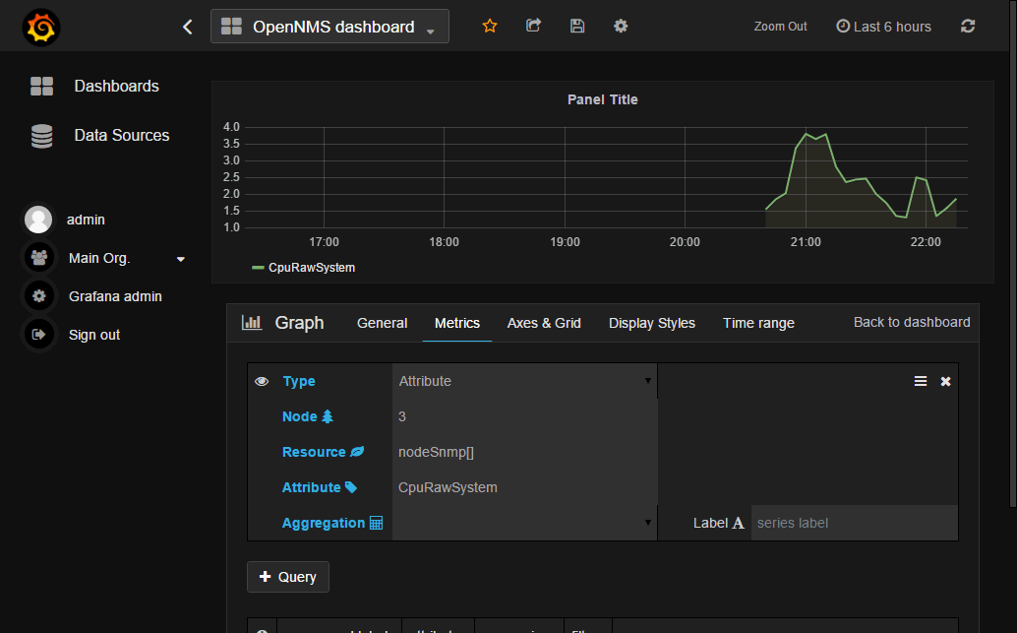This screenshot has width=1017, height=633.
Task: Open the Last 6 hours time picker
Action: [883, 27]
